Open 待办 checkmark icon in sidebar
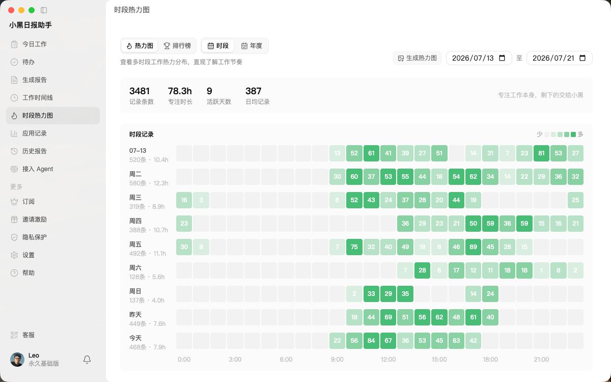 tap(14, 62)
